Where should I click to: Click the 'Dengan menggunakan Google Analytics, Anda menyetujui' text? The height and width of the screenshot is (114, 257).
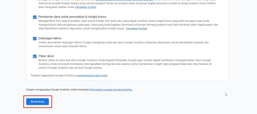tap(58, 89)
